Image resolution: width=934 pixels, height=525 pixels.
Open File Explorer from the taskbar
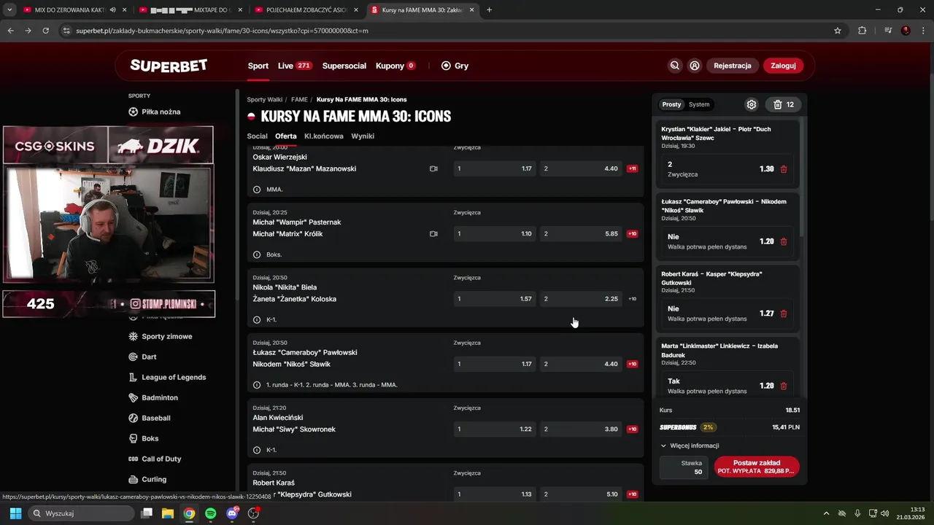point(167,513)
